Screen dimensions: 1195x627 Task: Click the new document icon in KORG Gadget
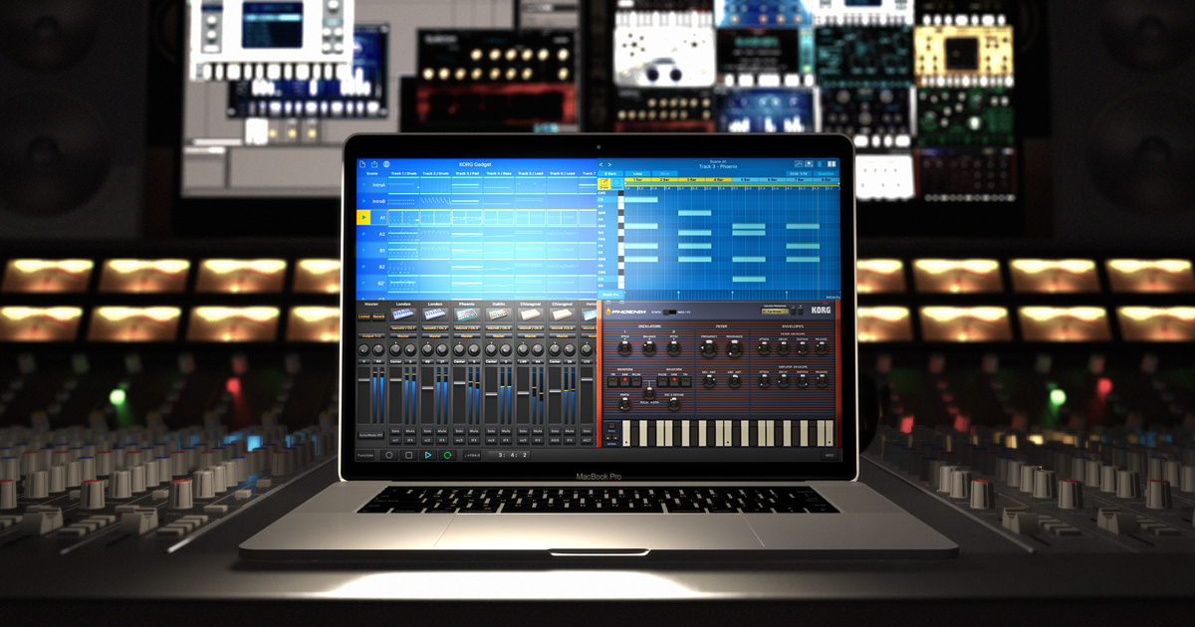362,164
